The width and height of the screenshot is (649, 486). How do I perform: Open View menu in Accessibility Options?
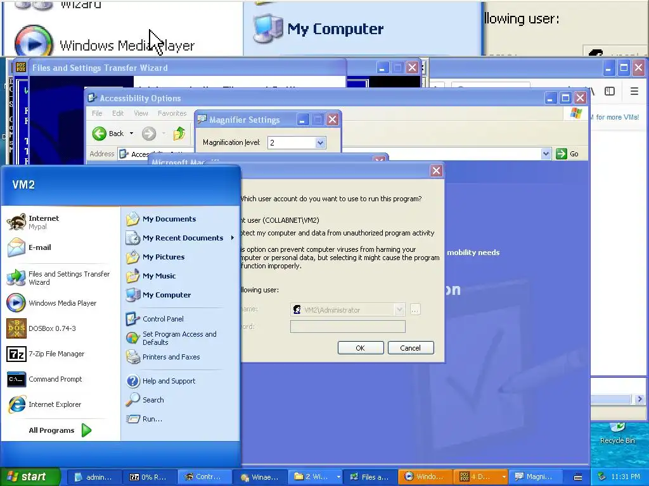pos(141,113)
